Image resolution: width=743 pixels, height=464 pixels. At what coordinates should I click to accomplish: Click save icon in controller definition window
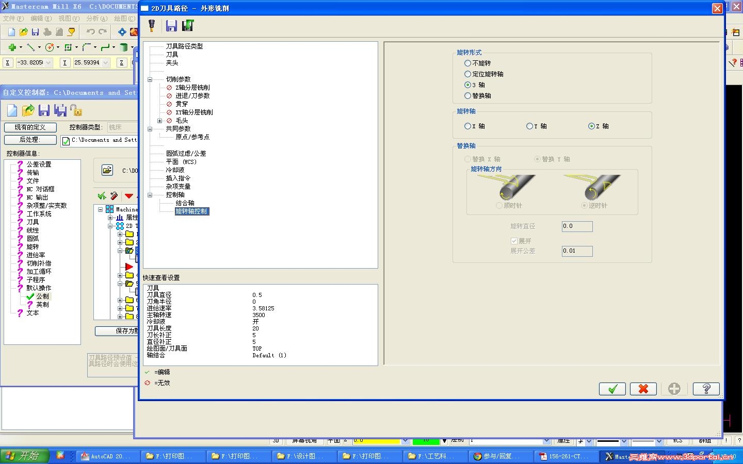44,110
